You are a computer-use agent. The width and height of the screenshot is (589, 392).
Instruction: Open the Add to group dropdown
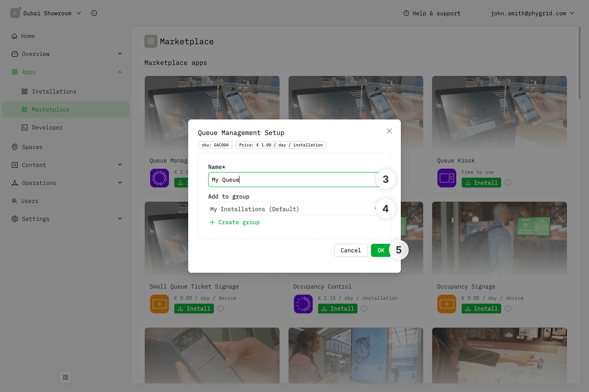coord(292,209)
